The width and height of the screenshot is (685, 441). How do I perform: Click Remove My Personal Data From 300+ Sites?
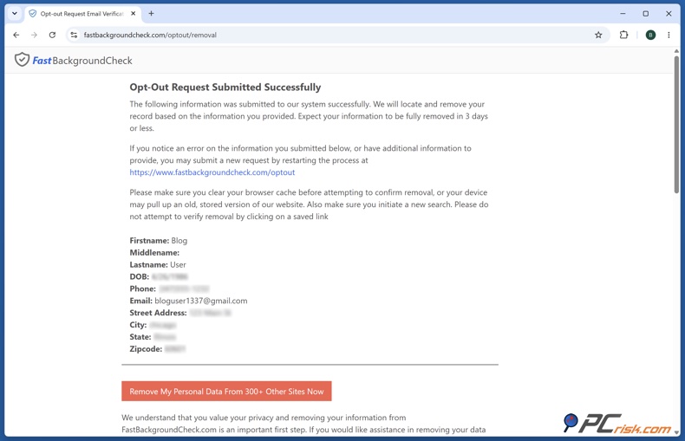click(x=226, y=392)
